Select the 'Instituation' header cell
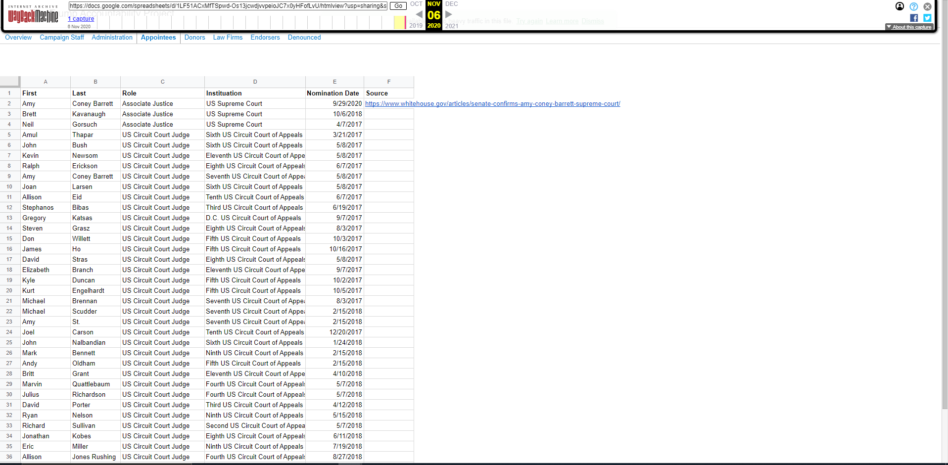Viewport: 948px width, 465px height. pyautogui.click(x=255, y=93)
